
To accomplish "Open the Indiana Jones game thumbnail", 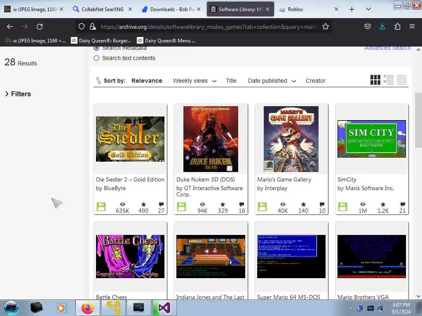I will point(211,256).
